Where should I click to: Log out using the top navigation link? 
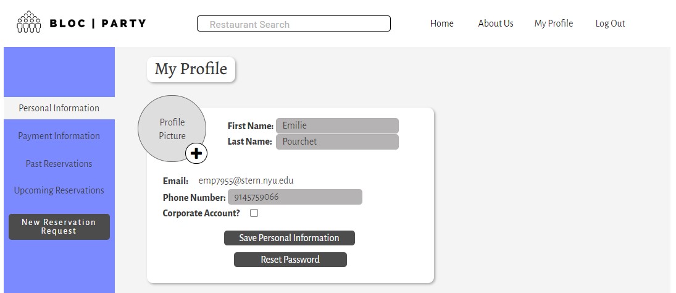(x=610, y=23)
